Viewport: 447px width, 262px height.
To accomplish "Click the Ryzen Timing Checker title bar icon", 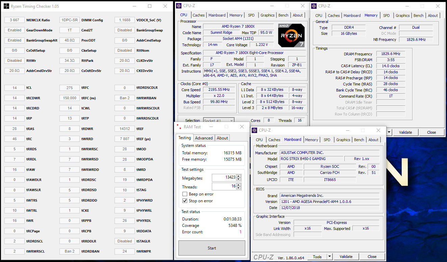I will coord(6,6).
